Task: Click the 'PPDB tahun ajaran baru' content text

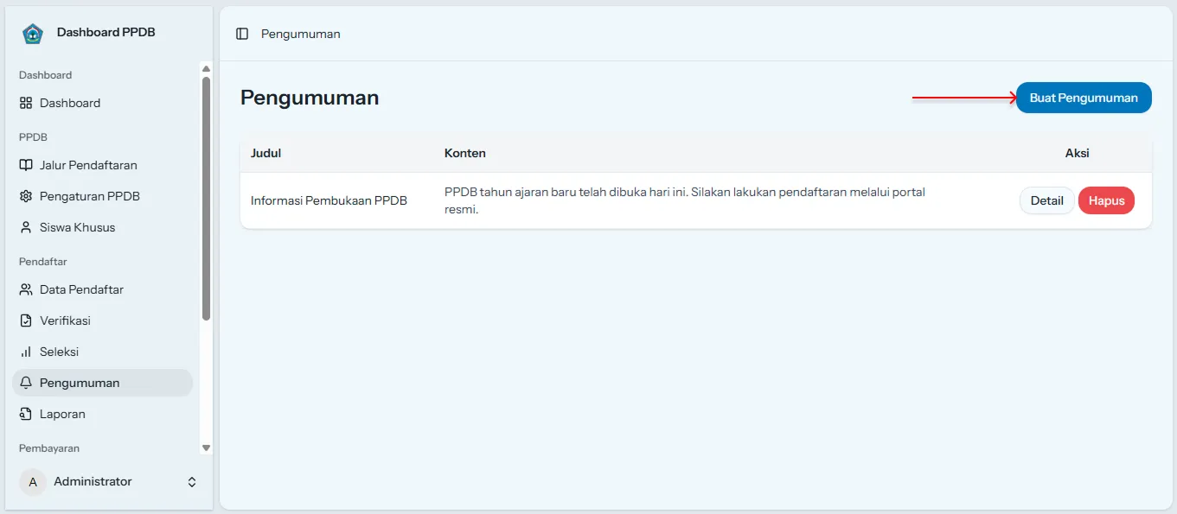Action: click(685, 200)
